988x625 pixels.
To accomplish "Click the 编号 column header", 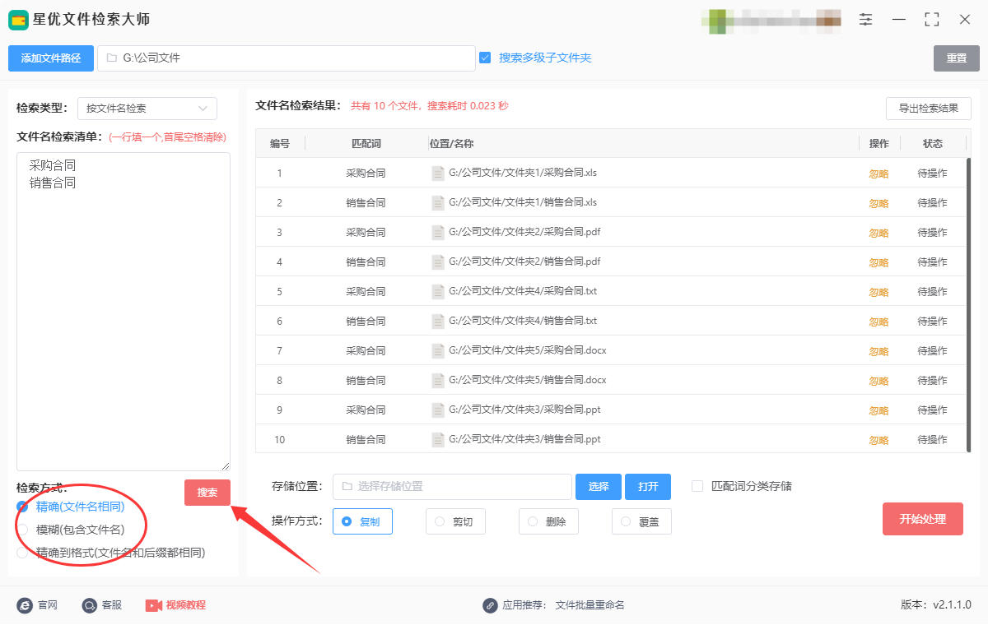I will click(x=280, y=144).
